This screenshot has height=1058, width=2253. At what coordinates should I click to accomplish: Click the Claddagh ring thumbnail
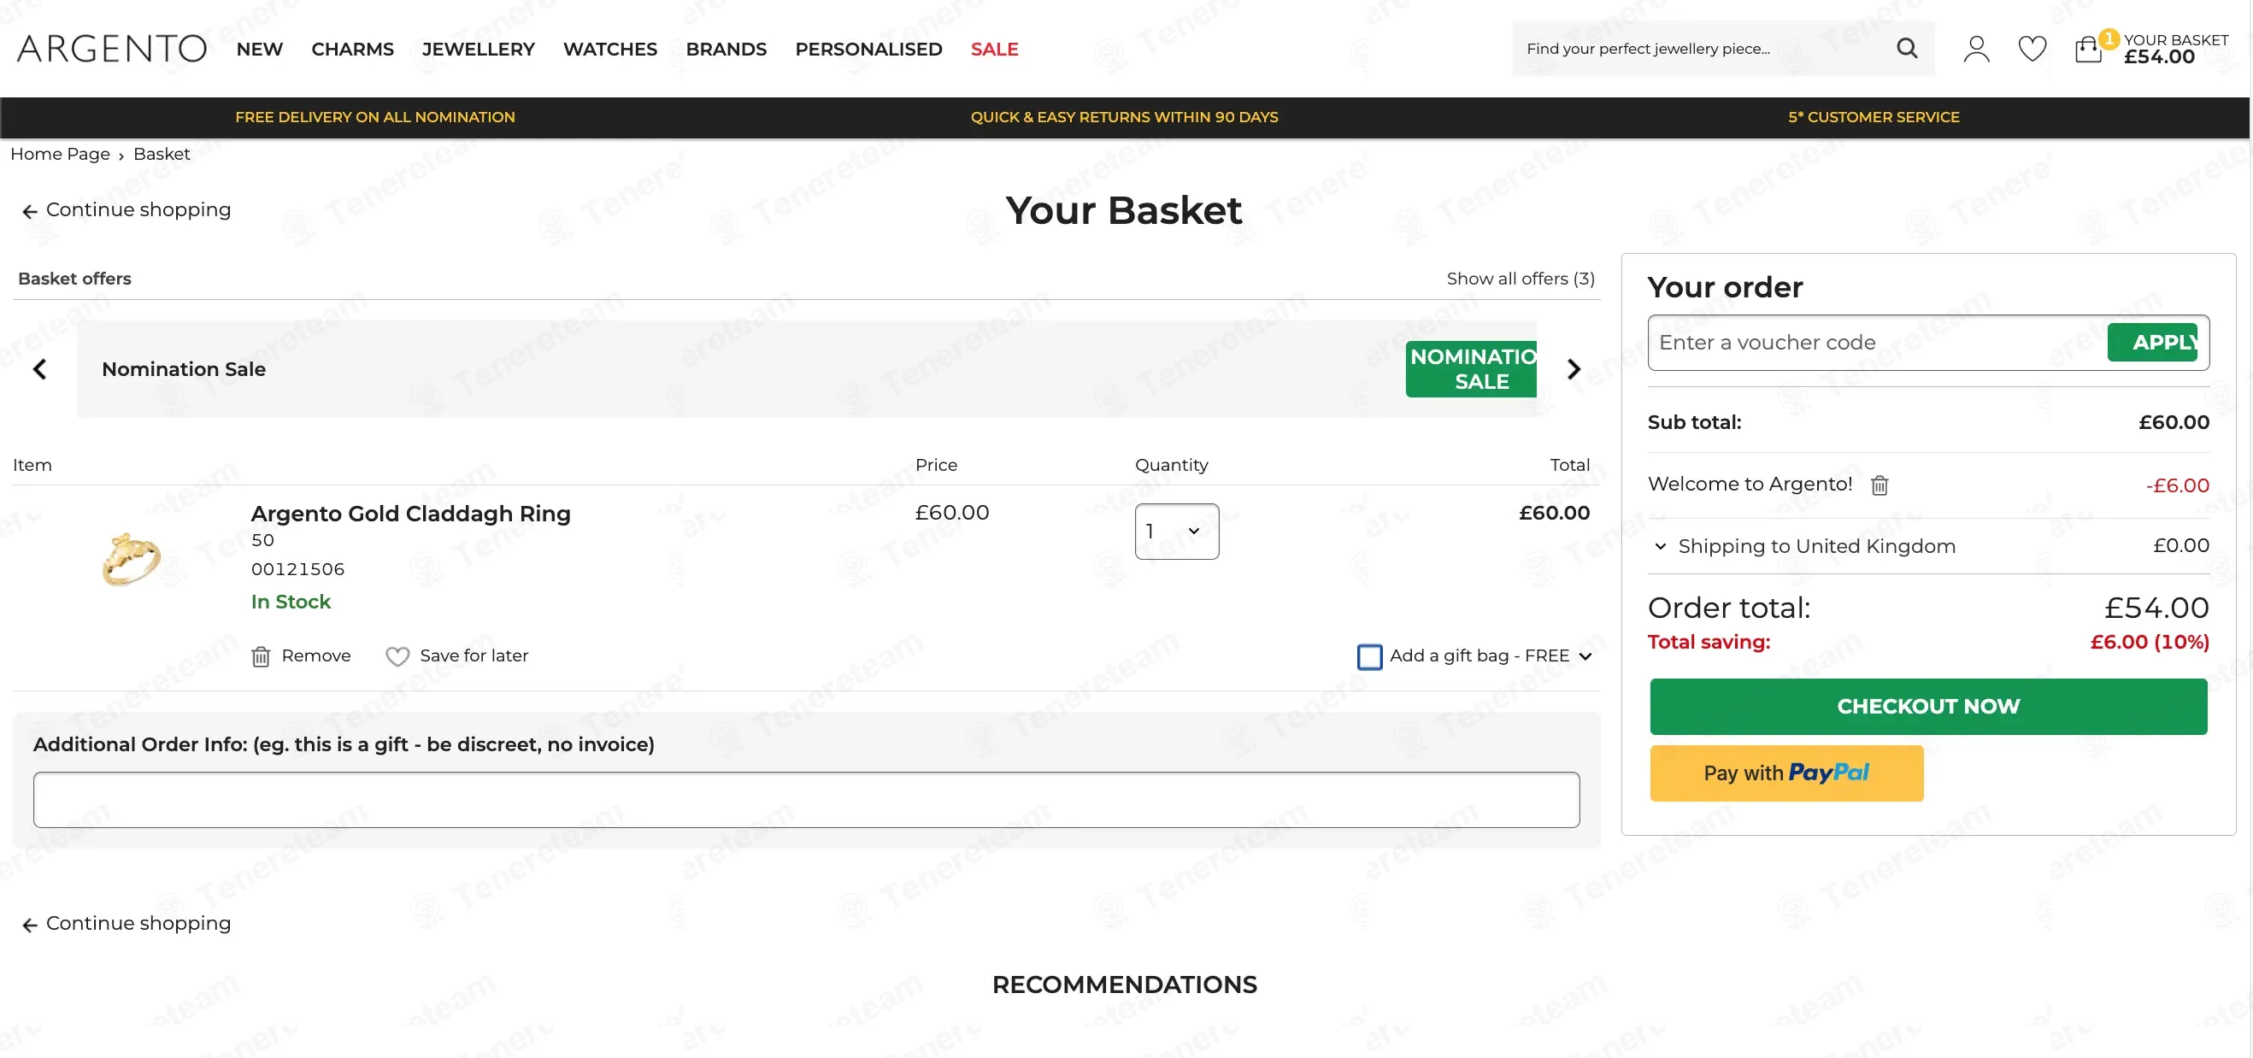point(131,559)
